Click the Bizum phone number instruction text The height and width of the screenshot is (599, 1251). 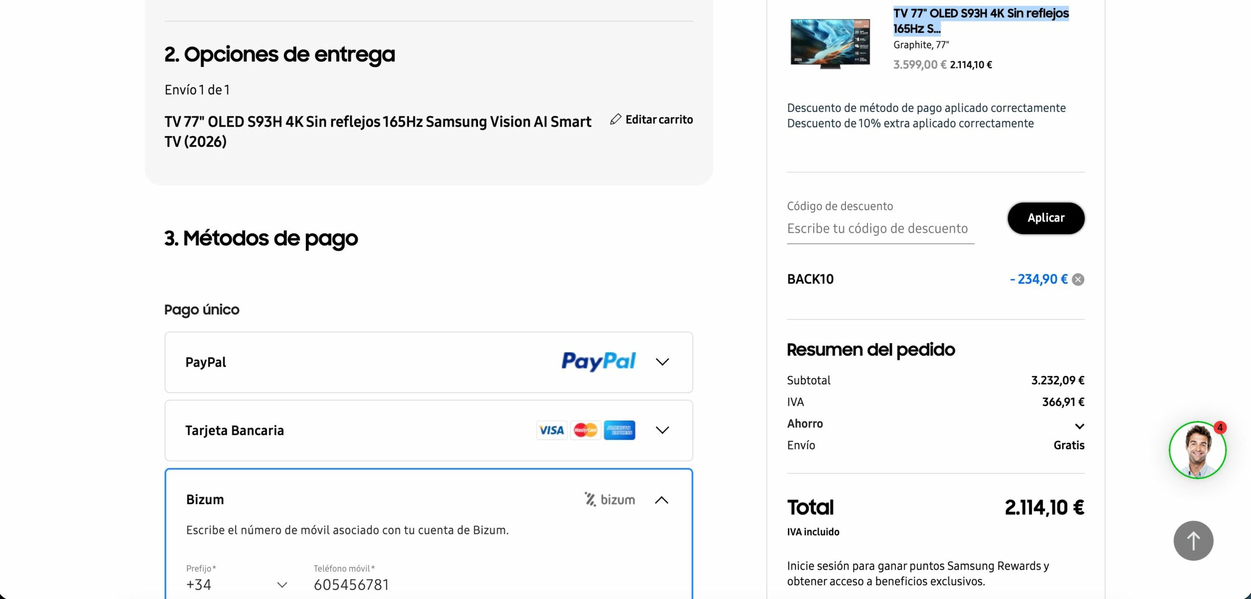point(347,530)
